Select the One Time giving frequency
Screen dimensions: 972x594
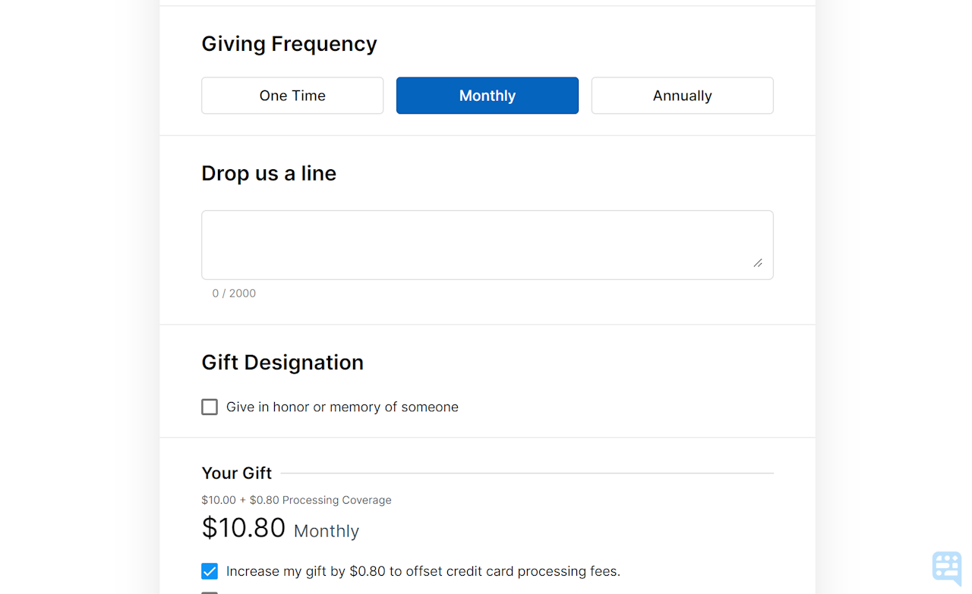pos(292,95)
